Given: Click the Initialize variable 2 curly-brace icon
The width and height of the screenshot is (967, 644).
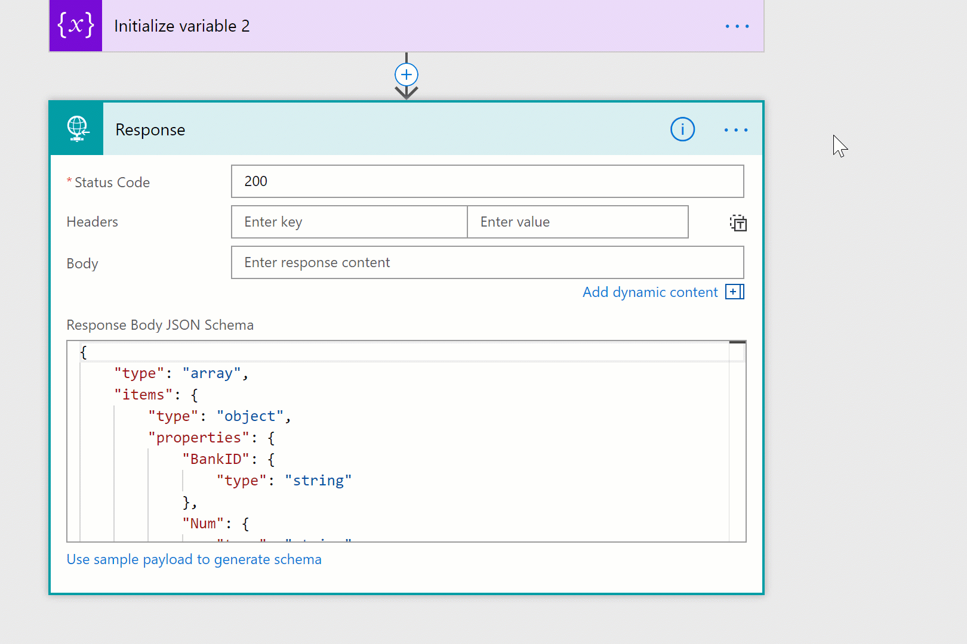Looking at the screenshot, I should tap(76, 26).
